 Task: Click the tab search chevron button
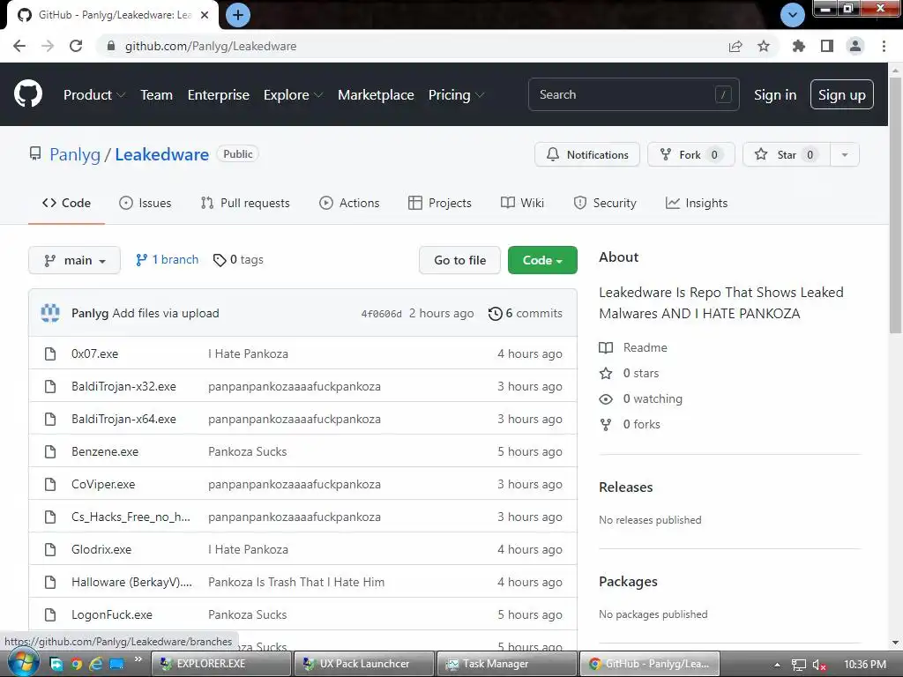(x=793, y=15)
